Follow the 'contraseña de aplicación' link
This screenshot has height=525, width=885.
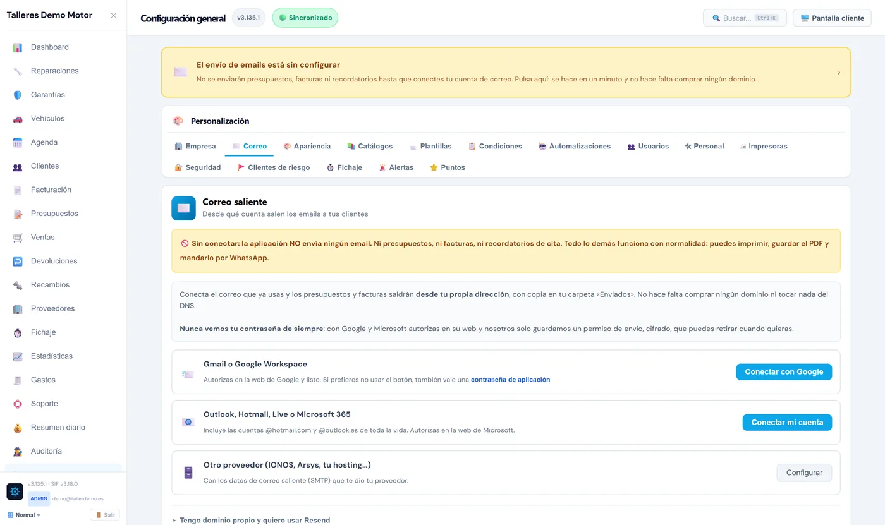coord(510,380)
